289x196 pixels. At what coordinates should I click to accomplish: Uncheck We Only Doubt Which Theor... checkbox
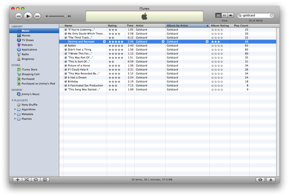pyautogui.click(x=66, y=34)
